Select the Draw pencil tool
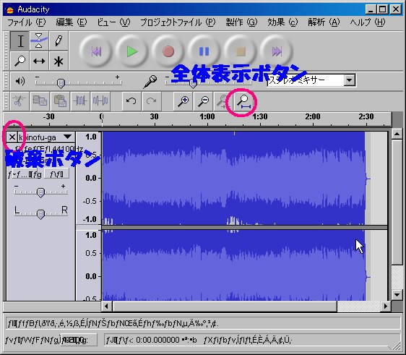Screen dimensions: 406x355 [59, 41]
